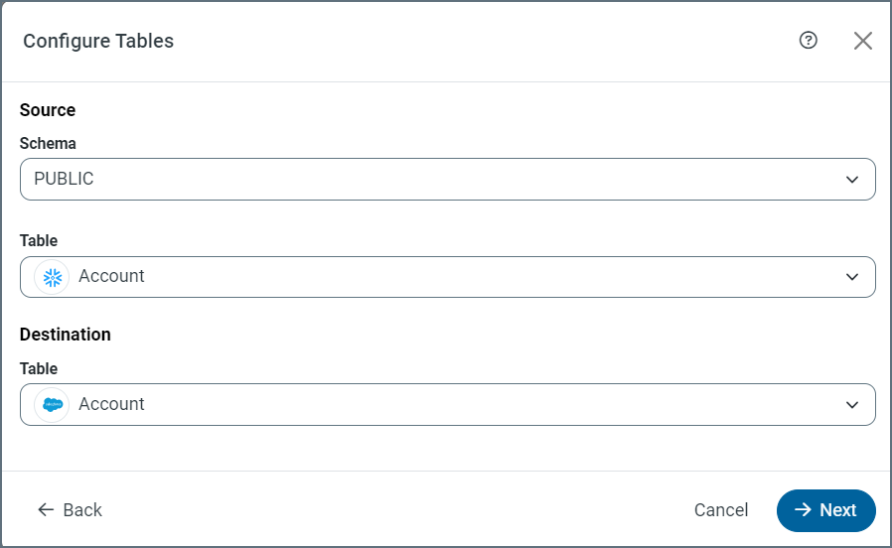This screenshot has width=892, height=548.
Task: Click the Destination section heading
Action: click(66, 335)
